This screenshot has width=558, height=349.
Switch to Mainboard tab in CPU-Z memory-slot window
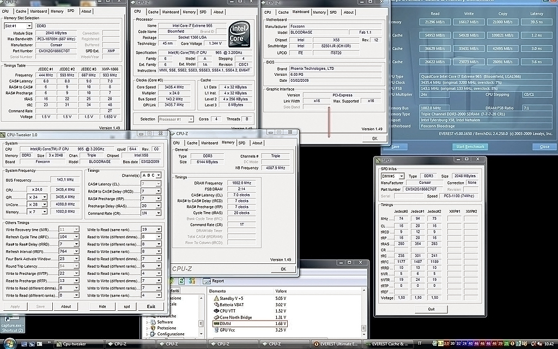(x=39, y=11)
